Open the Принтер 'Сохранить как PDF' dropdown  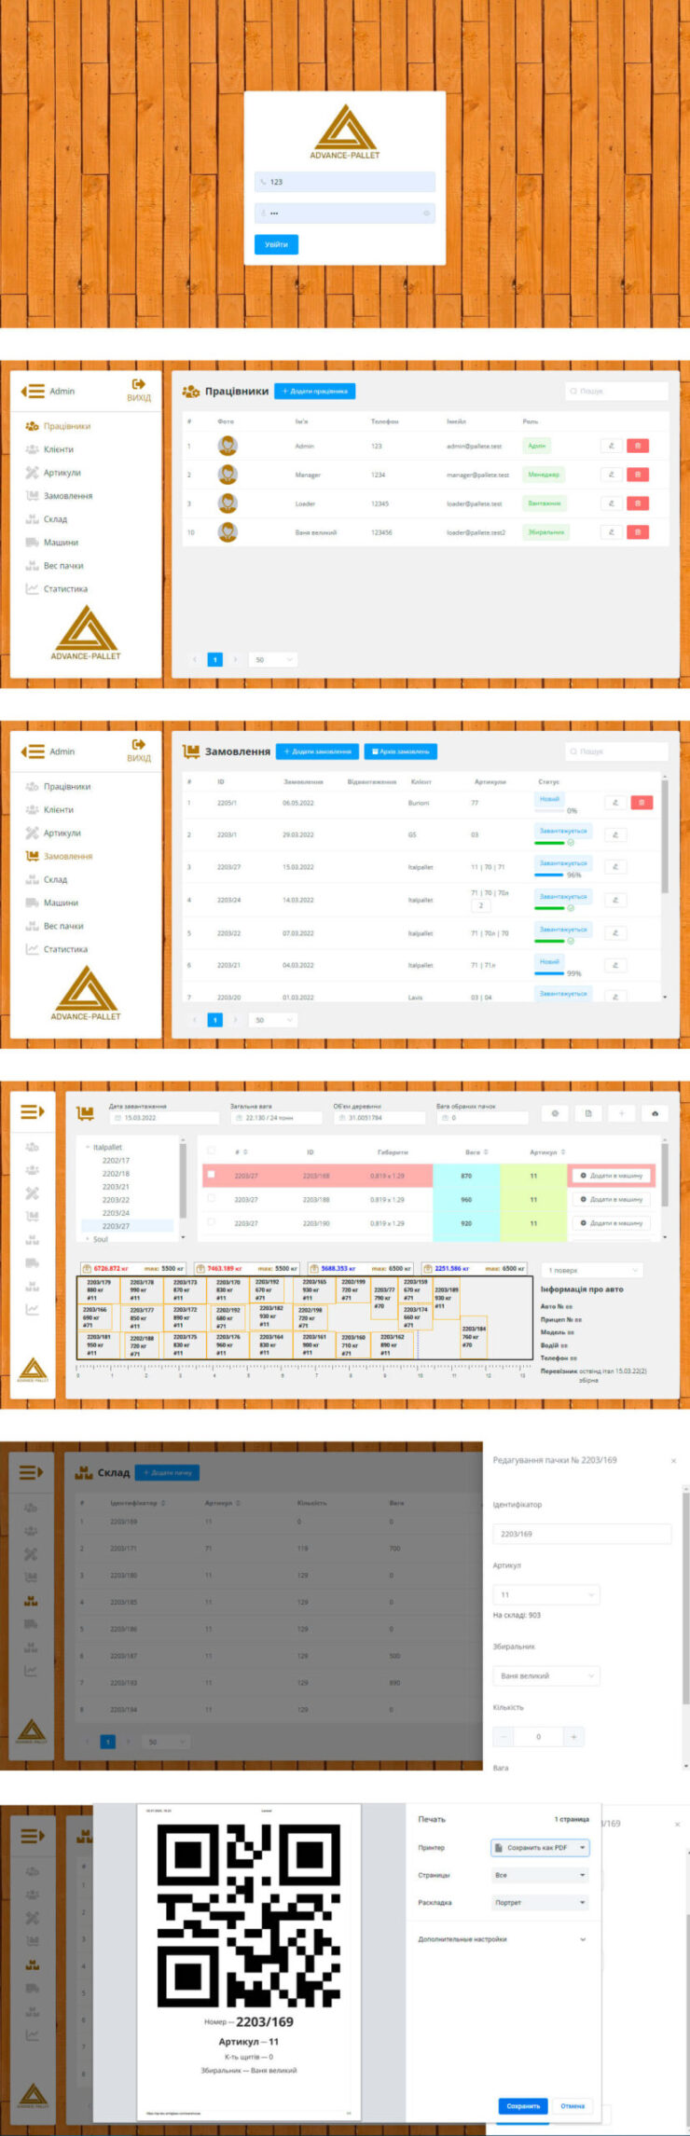541,1847
